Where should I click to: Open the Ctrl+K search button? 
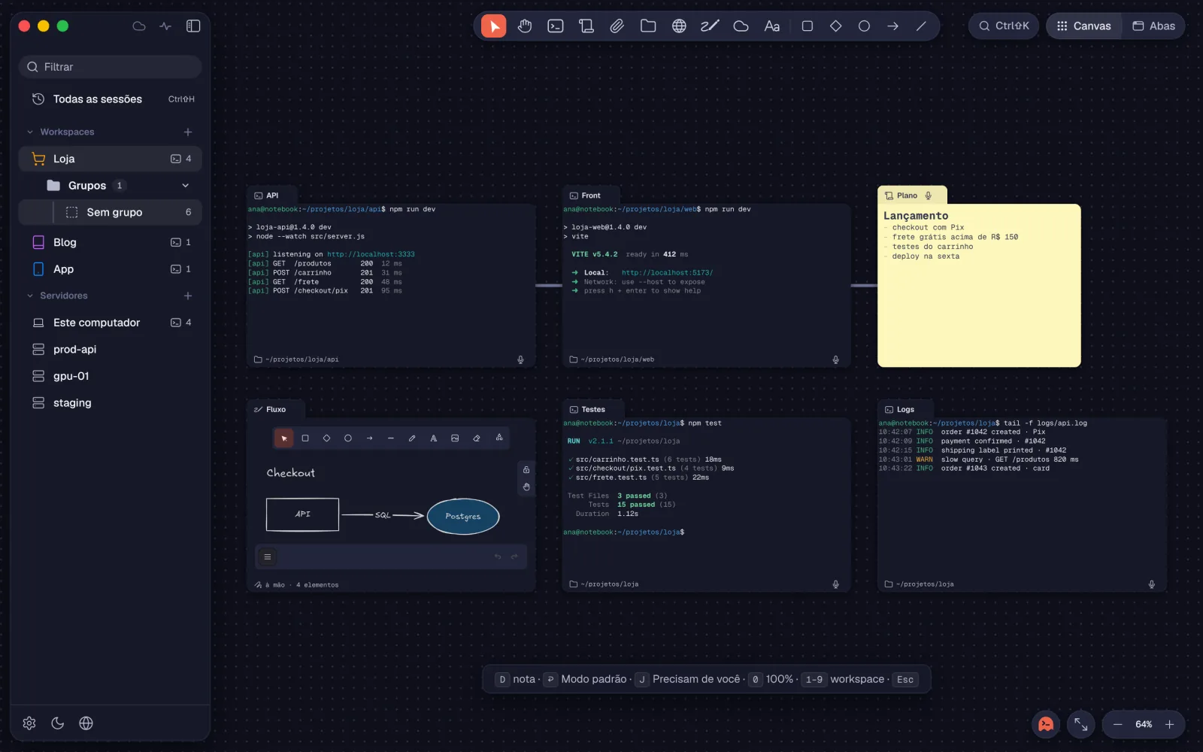1004,26
